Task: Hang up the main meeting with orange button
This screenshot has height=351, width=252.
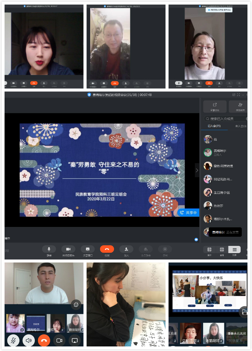Action: click(x=107, y=249)
